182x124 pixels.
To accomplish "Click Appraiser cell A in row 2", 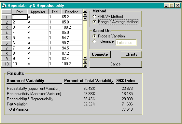I will pyautogui.click(x=38, y=22).
